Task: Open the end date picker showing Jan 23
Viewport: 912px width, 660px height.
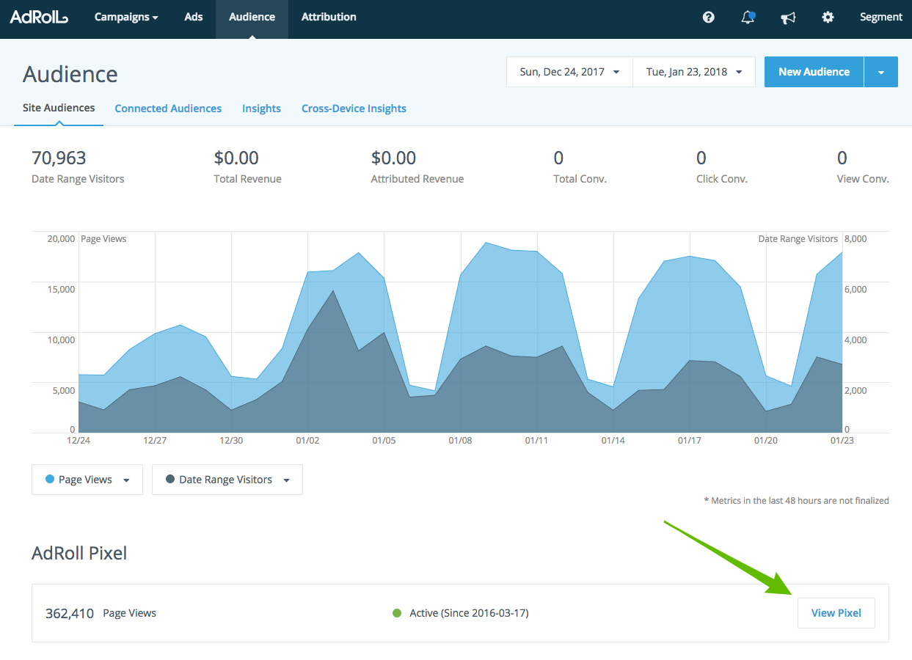Action: pos(693,71)
